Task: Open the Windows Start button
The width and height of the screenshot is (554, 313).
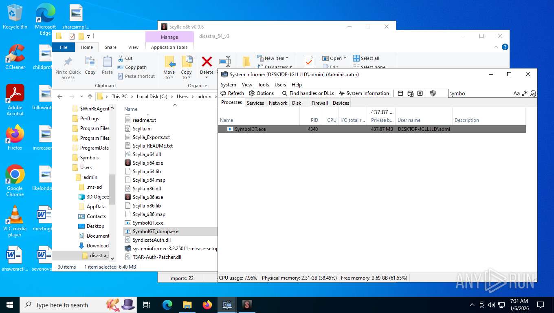Action: (10, 305)
